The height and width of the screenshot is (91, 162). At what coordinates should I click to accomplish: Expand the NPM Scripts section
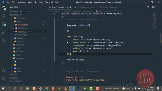[16, 81]
